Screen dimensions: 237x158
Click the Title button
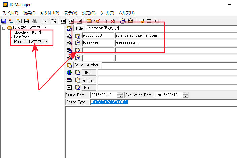79,28
